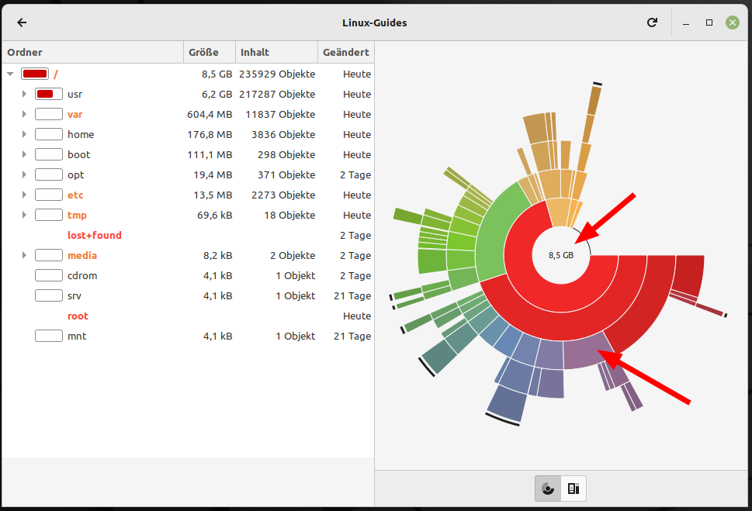Switch to rings chart view
This screenshot has height=511, width=752.
click(548, 489)
